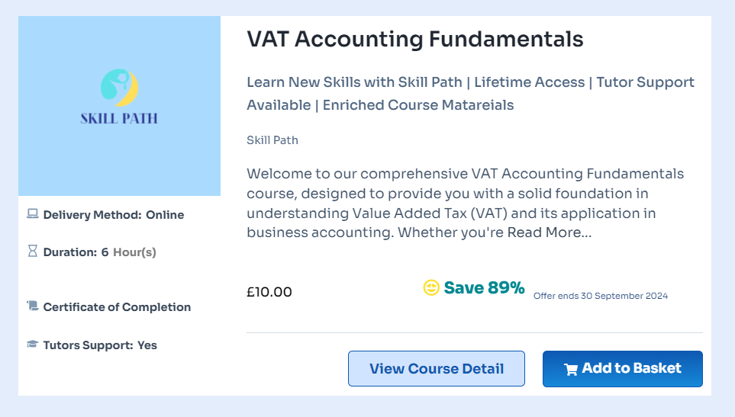
Task: Click the Skill Path logo emblem
Action: coord(119,88)
